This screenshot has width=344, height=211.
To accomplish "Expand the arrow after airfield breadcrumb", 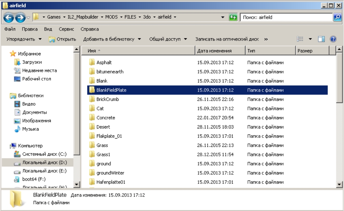I will click(175, 17).
